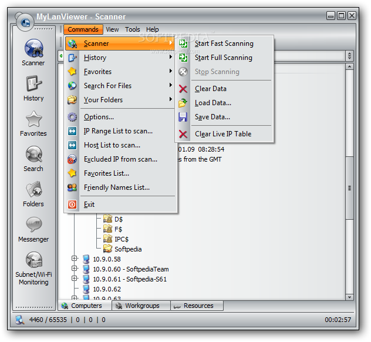Click the Friendly Names List people icon
This screenshot has height=342, width=371.
click(72, 187)
